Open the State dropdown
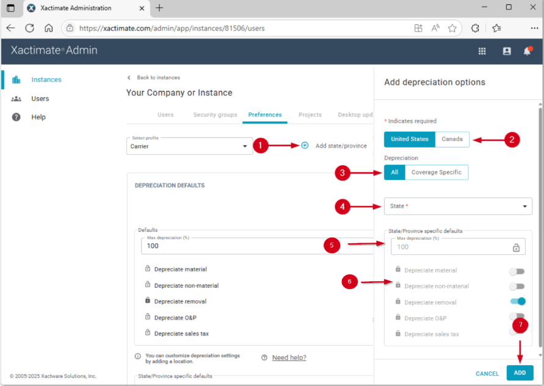This screenshot has width=544, height=386. pyautogui.click(x=458, y=206)
